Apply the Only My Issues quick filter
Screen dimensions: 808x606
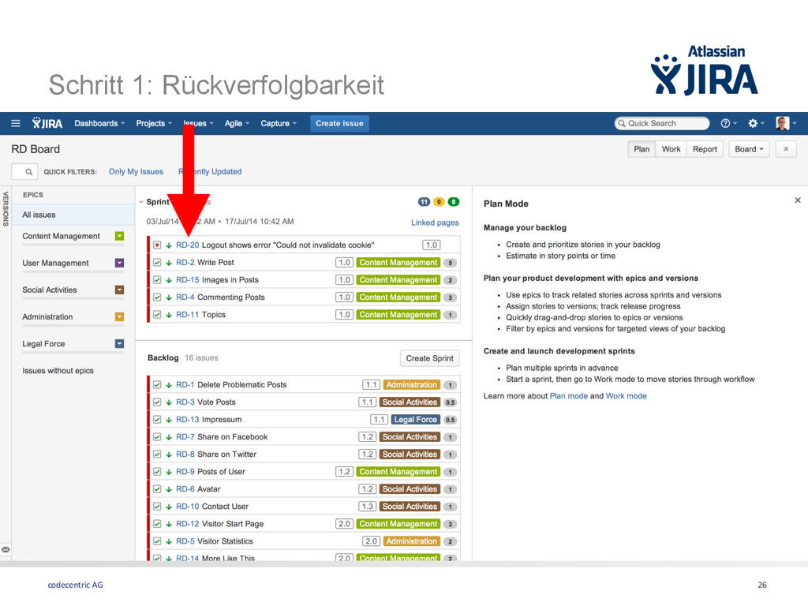coord(136,171)
